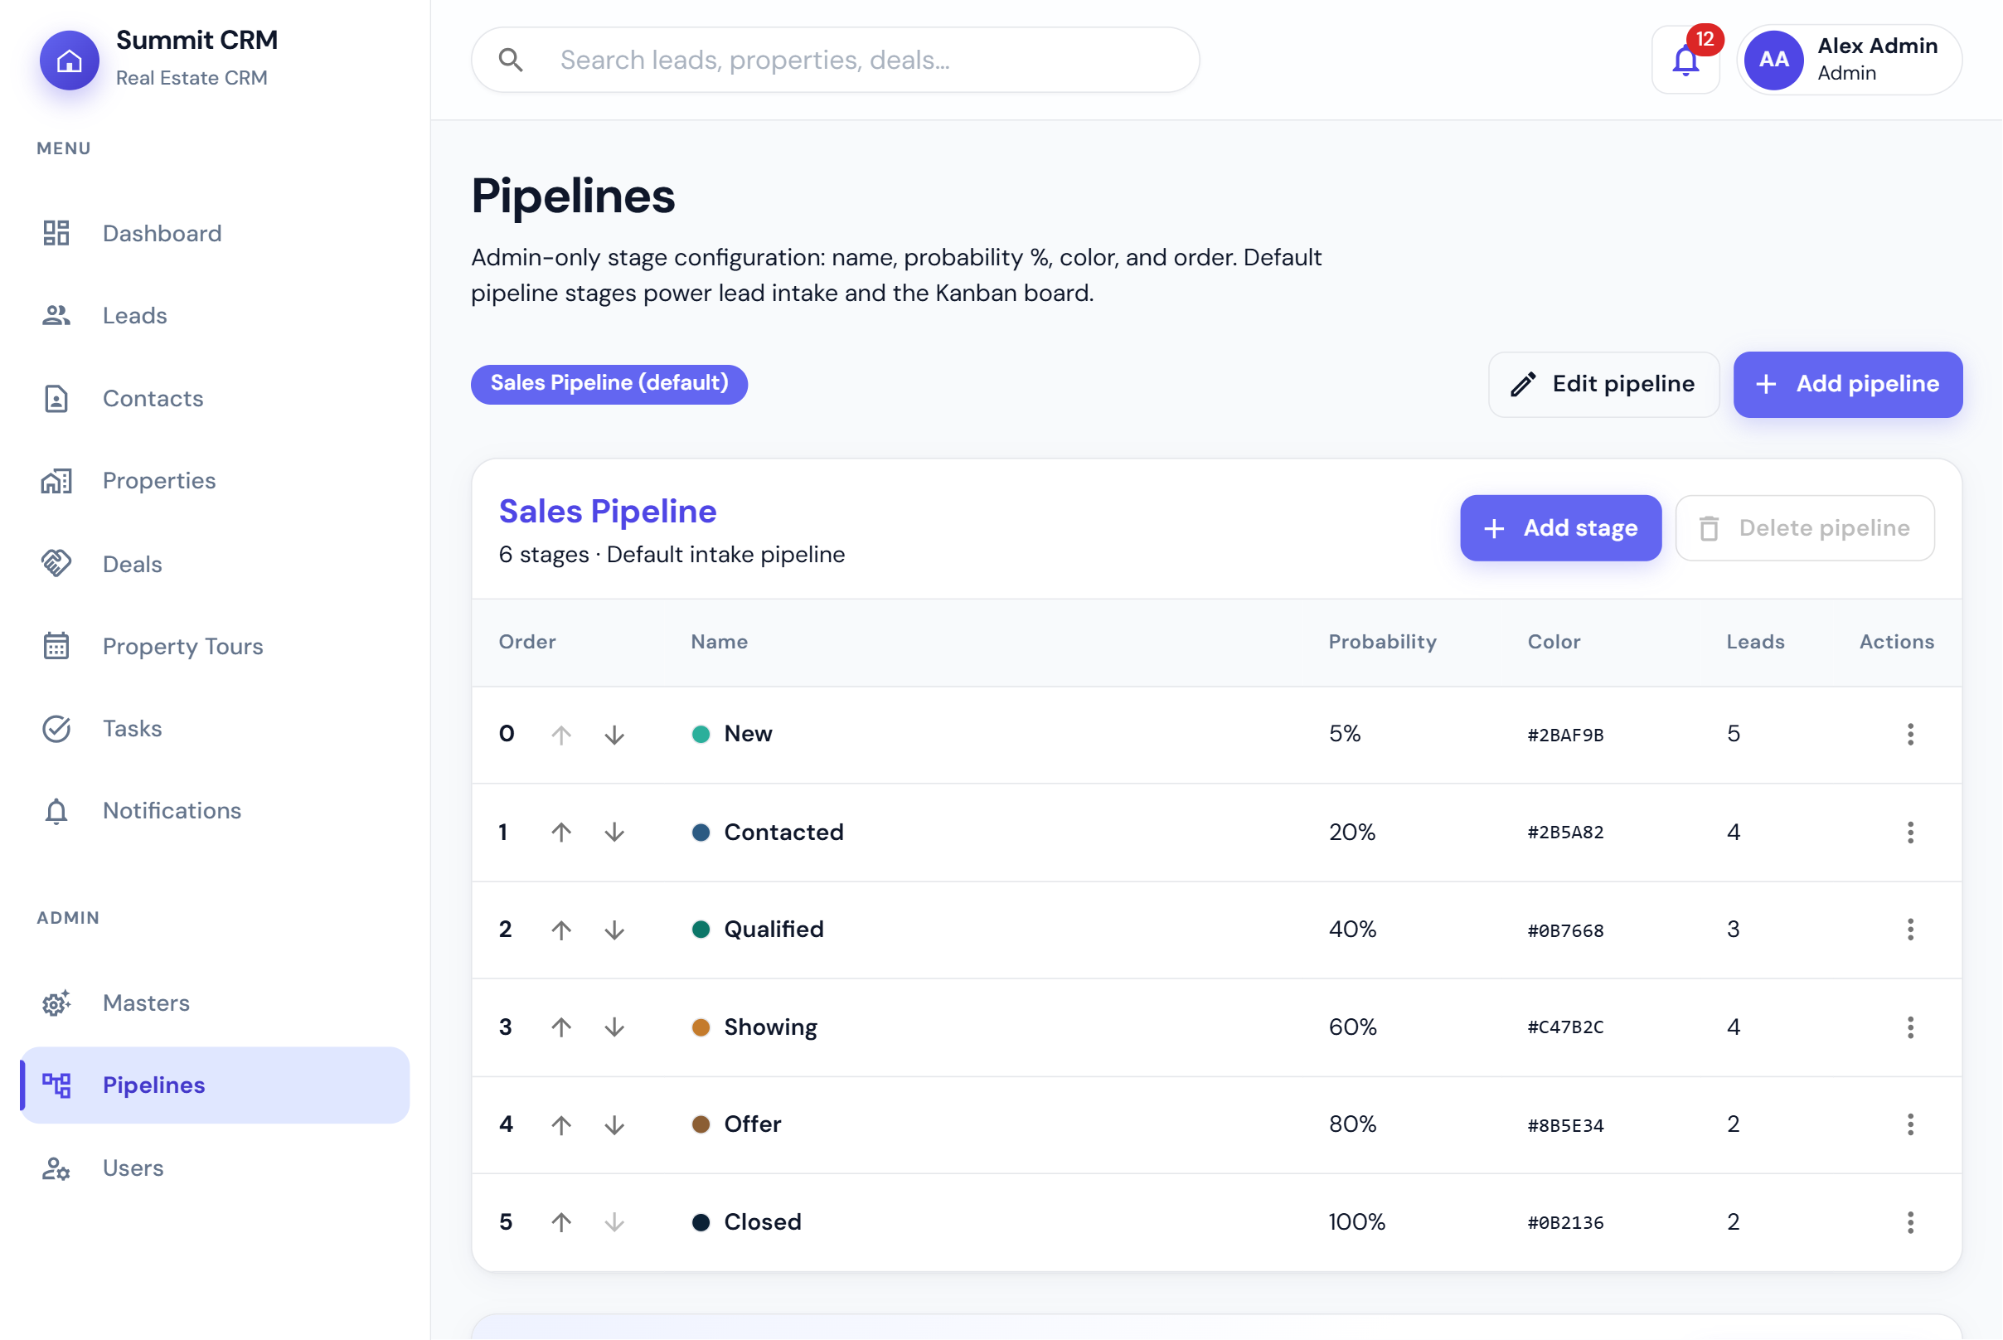Click the Summit CRM home logo
The width and height of the screenshot is (2003, 1340).
(69, 61)
